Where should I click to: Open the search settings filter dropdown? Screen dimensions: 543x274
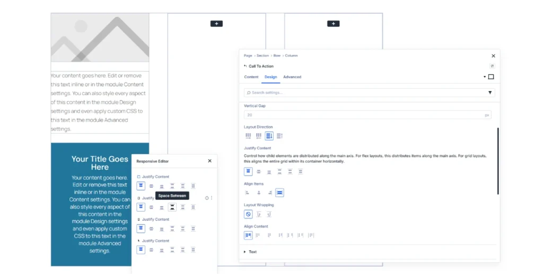[x=489, y=93]
